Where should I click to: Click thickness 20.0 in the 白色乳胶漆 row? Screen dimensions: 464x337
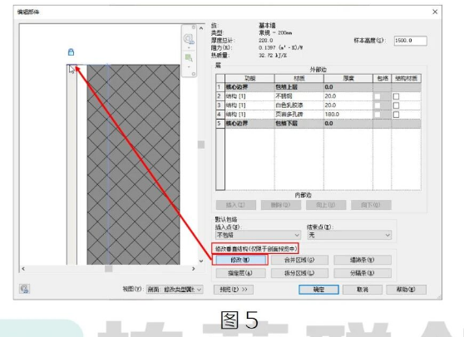(348, 105)
